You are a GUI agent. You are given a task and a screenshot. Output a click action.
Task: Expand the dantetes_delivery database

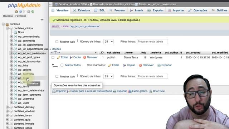point(7,107)
